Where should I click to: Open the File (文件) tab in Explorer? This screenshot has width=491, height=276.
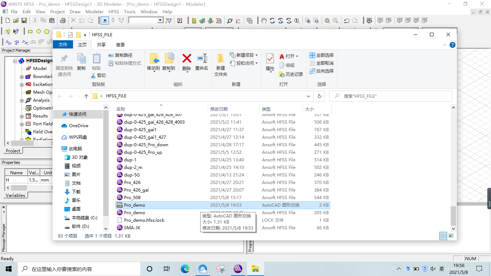tap(63, 45)
